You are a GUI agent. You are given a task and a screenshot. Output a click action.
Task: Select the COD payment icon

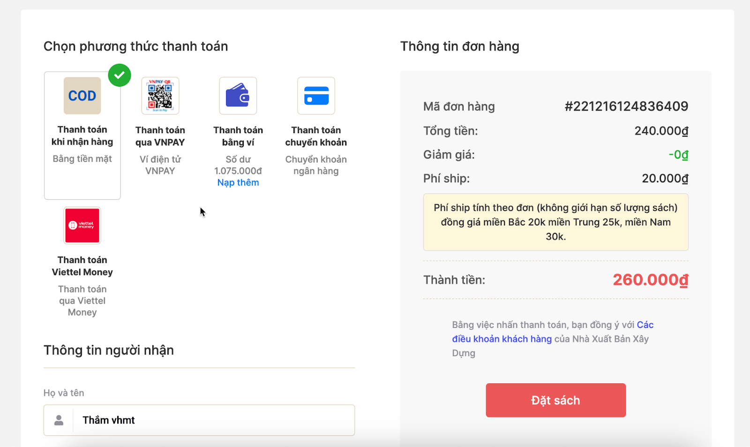[x=82, y=96]
